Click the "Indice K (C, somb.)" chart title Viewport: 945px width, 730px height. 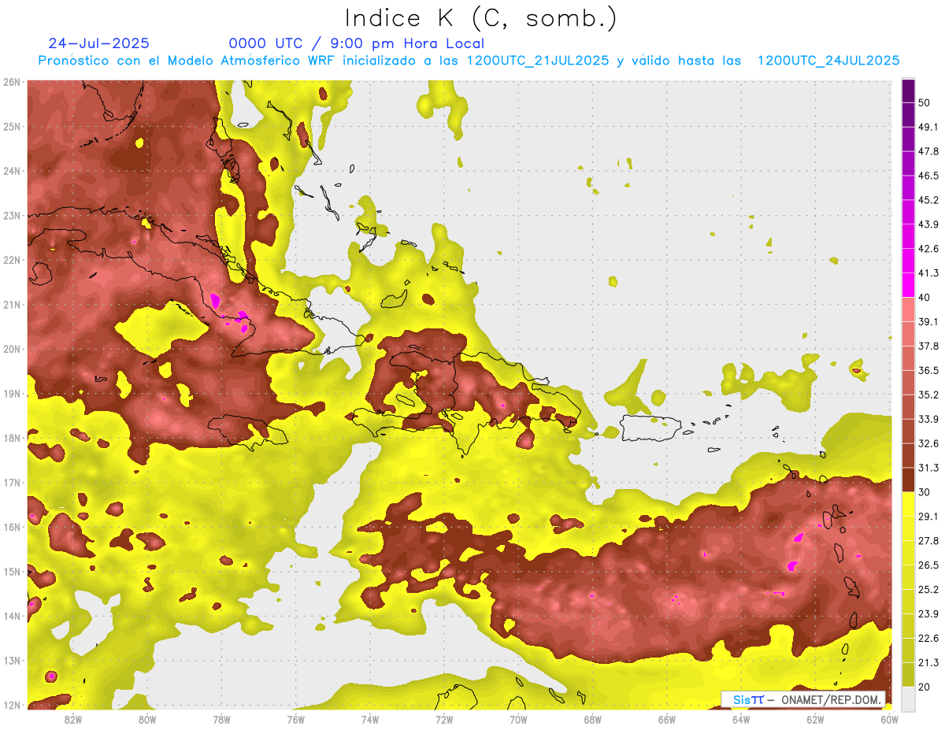481,18
